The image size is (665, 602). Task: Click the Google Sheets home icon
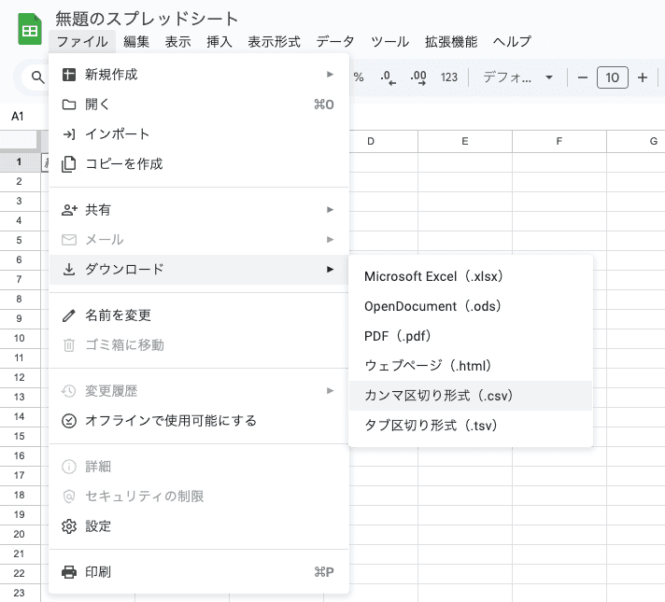(29, 29)
